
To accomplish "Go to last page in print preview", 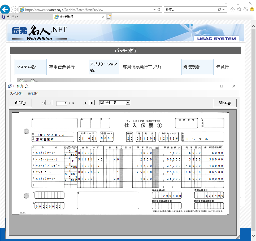I will tap(92, 103).
